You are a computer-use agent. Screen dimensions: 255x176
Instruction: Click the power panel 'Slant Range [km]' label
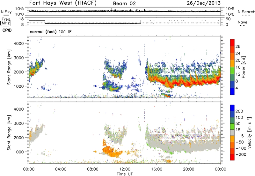click(x=9, y=67)
